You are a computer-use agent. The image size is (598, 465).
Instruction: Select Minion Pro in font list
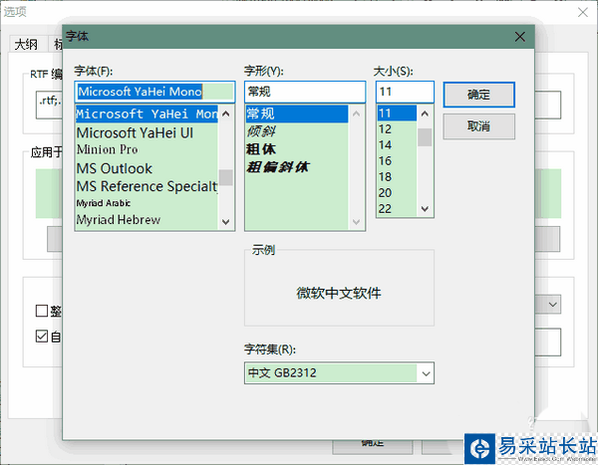(147, 149)
